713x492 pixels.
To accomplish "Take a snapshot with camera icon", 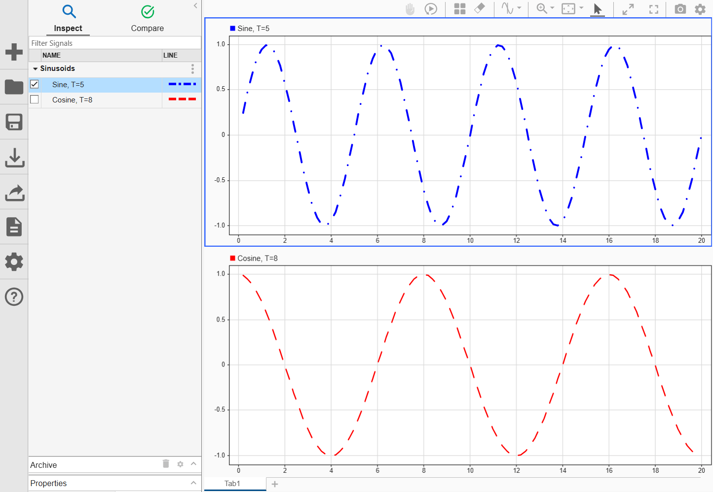I will tap(680, 9).
